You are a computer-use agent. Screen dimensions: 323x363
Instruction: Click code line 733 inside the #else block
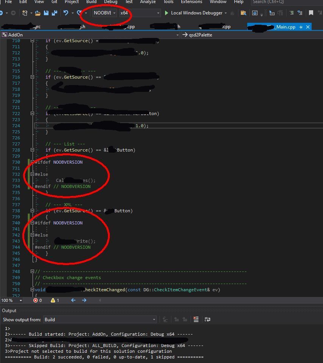[75, 180]
